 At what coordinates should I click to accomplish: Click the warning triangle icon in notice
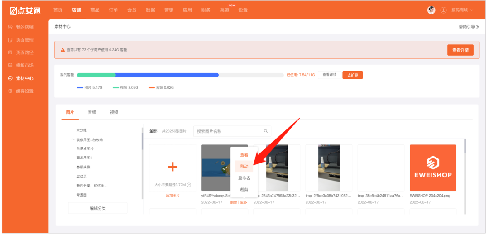tap(62, 49)
